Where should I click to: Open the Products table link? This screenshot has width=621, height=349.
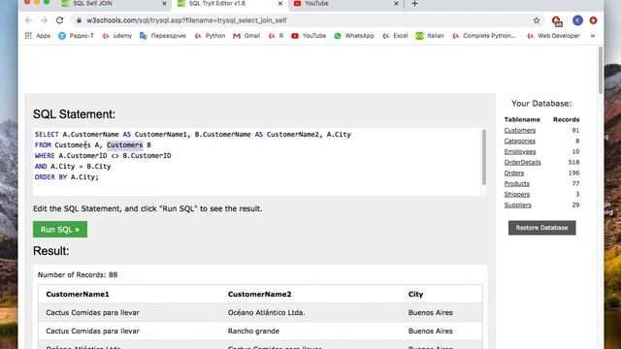click(x=517, y=183)
